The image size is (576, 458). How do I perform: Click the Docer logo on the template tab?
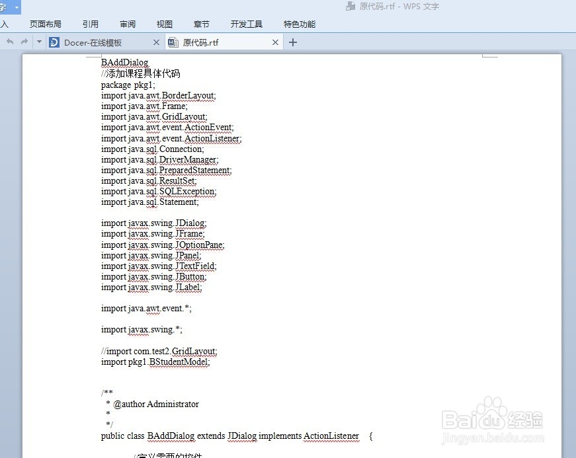click(55, 41)
